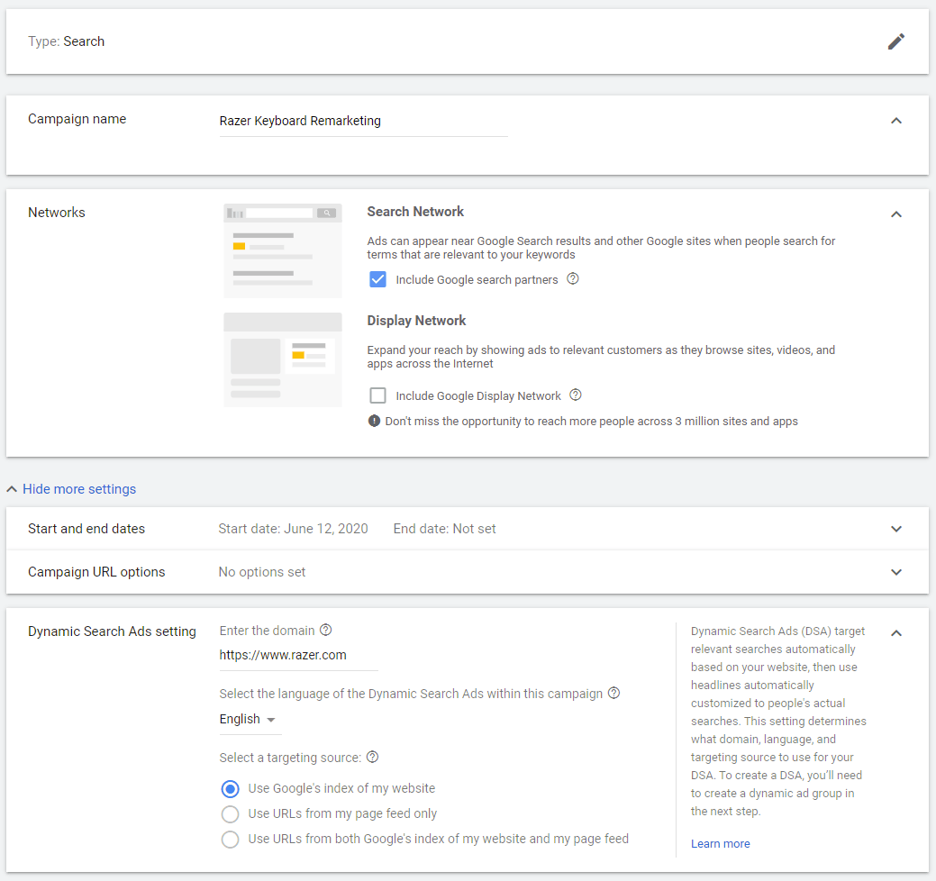Click the Campaign name text field
This screenshot has width=936, height=881.
pos(363,120)
